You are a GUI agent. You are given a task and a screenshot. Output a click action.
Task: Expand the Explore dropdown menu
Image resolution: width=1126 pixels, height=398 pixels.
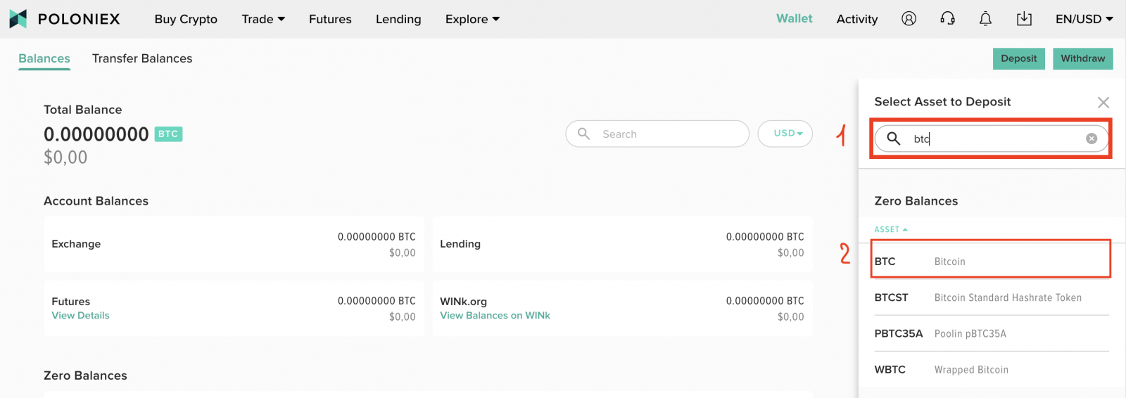pos(472,19)
